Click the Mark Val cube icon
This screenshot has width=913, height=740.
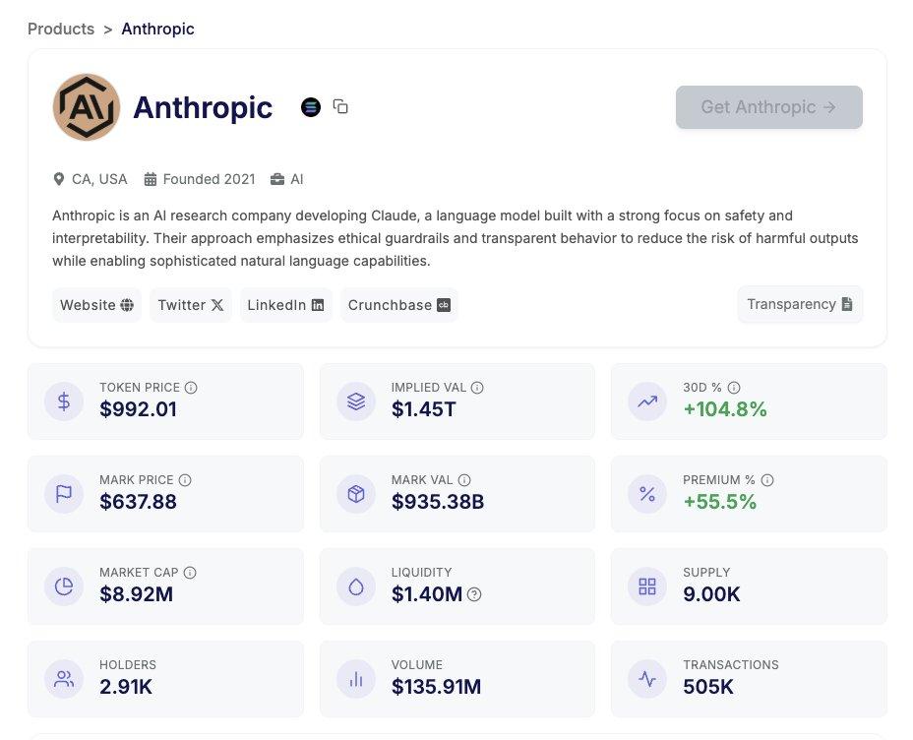356,494
